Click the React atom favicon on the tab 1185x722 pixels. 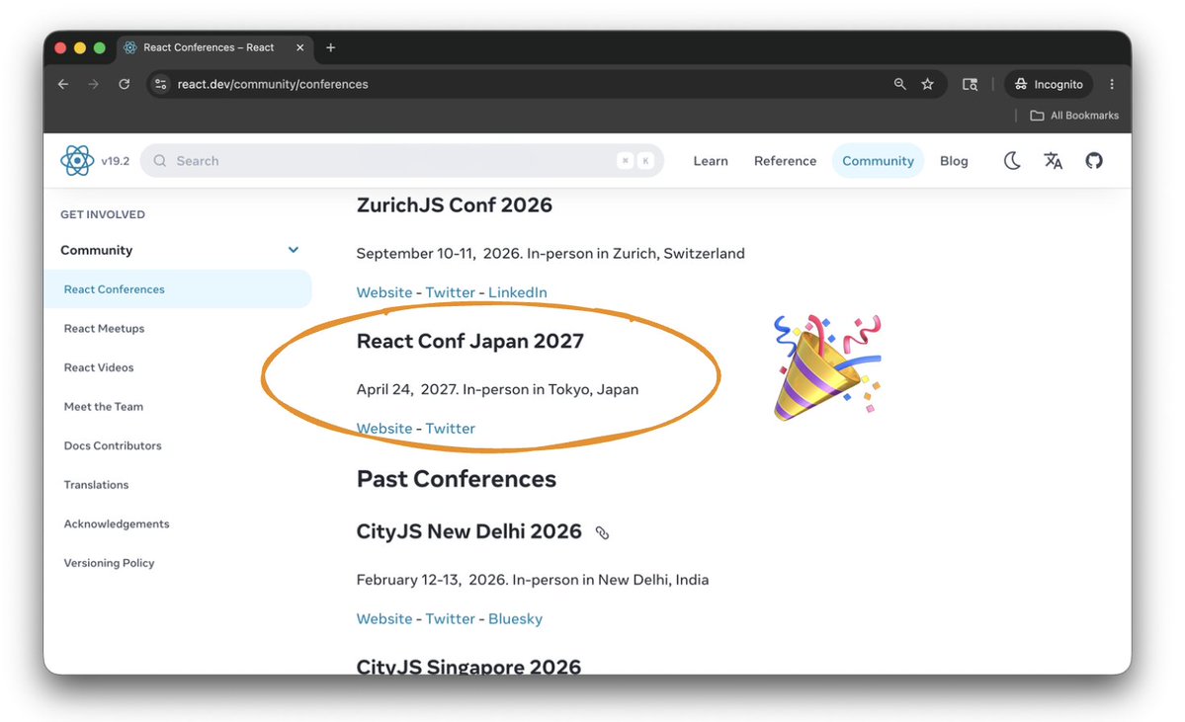(x=130, y=47)
